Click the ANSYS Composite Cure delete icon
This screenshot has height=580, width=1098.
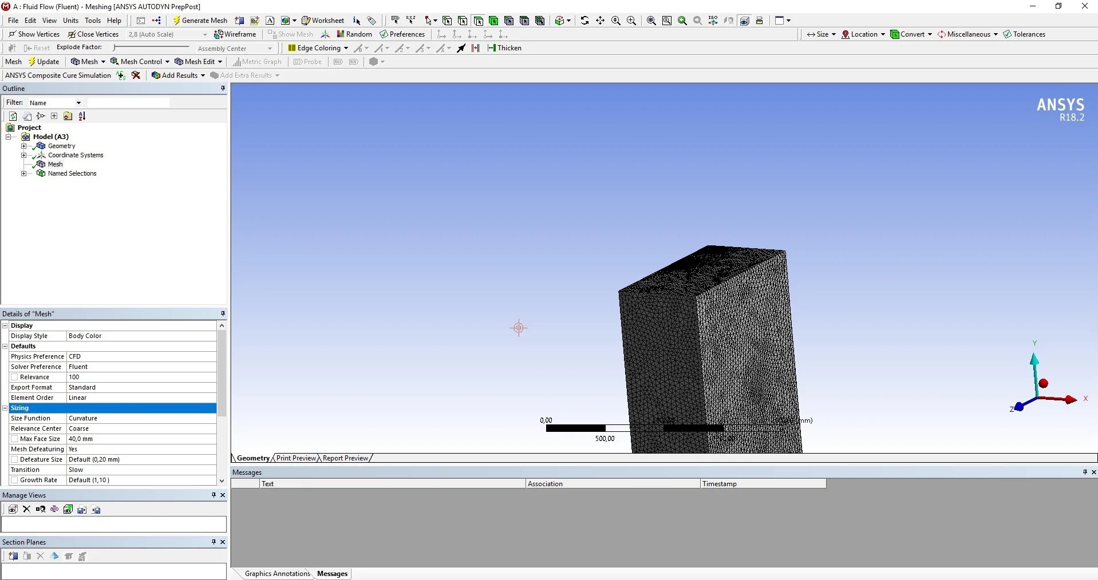(x=136, y=76)
